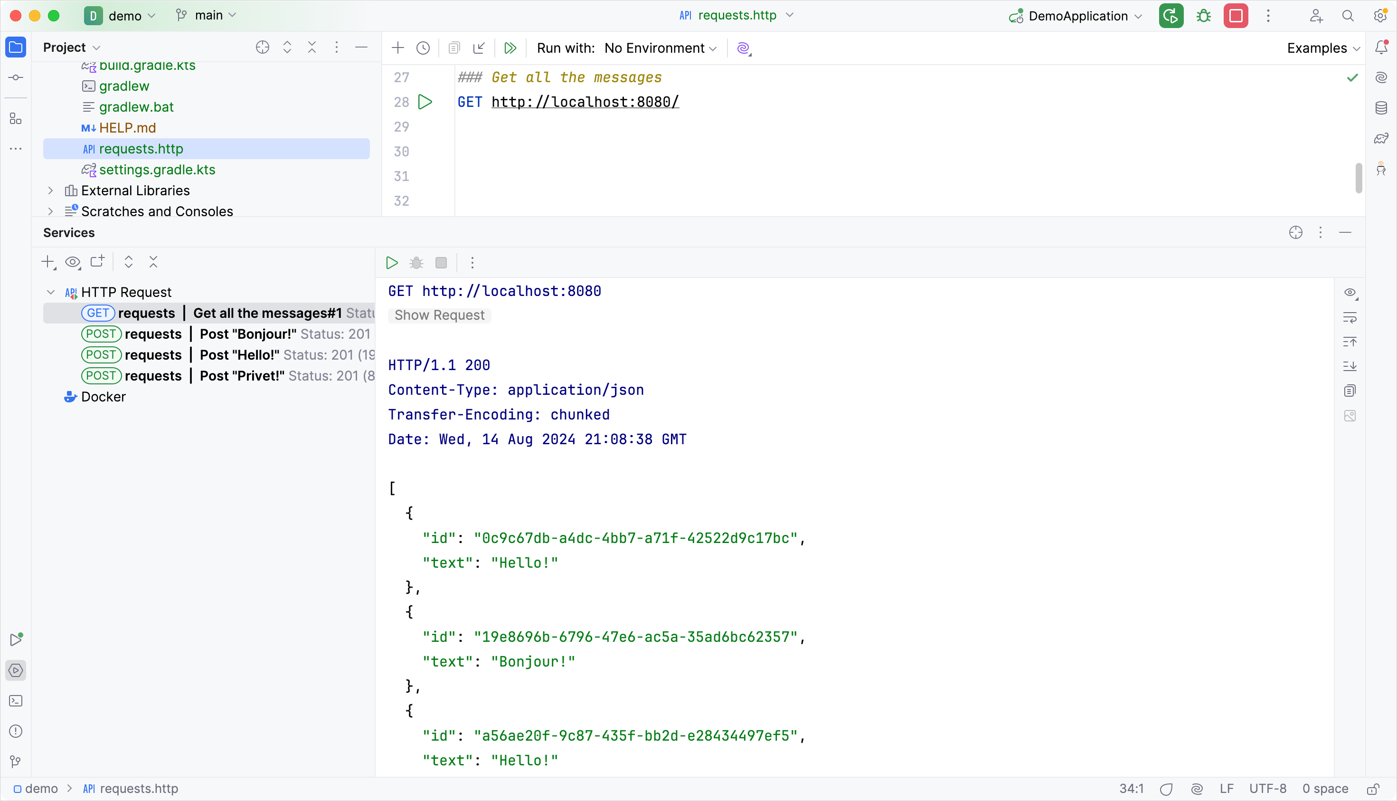Open HTTP requests history clock icon
The width and height of the screenshot is (1397, 801).
tap(423, 48)
